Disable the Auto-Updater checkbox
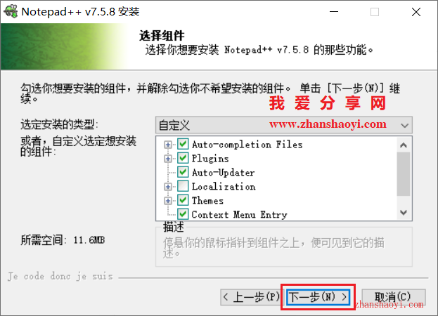The width and height of the screenshot is (438, 316). [183, 172]
